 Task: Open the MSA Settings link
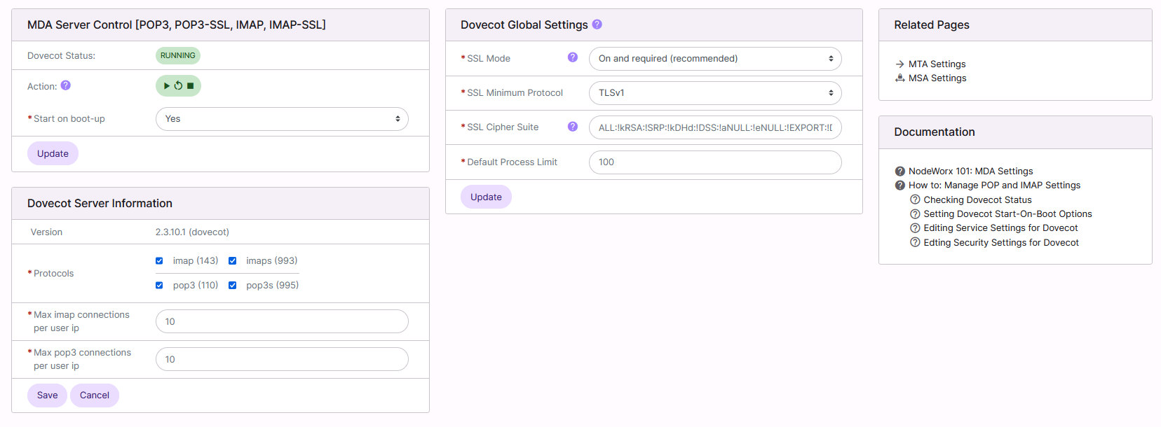coord(937,78)
